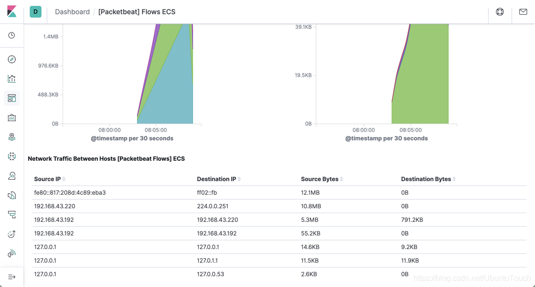
Task: Open Recently viewed clock icon
Action: pos(12,35)
